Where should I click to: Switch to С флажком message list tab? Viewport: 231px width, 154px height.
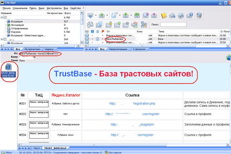pyautogui.click(x=139, y=49)
